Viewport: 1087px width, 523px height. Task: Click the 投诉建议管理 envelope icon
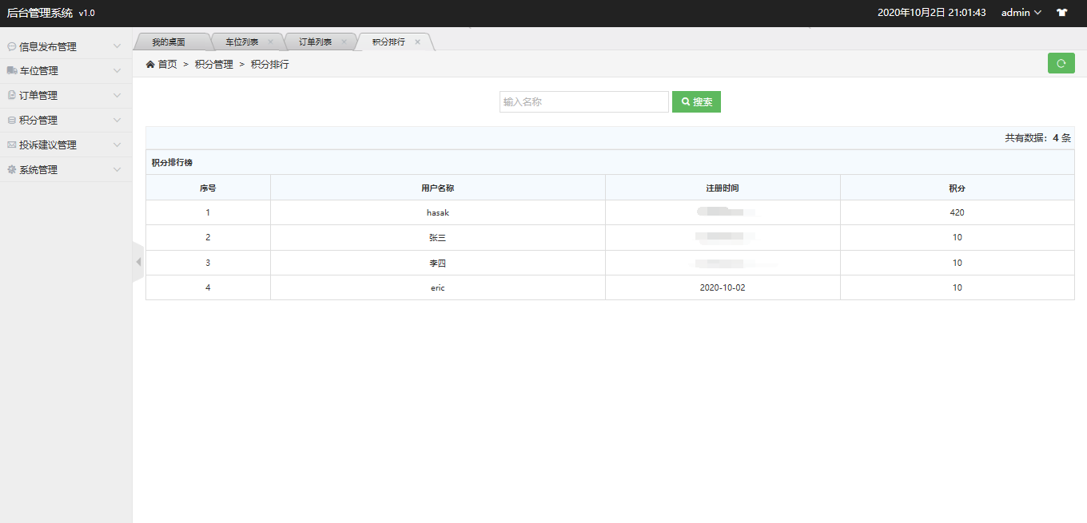pos(11,145)
